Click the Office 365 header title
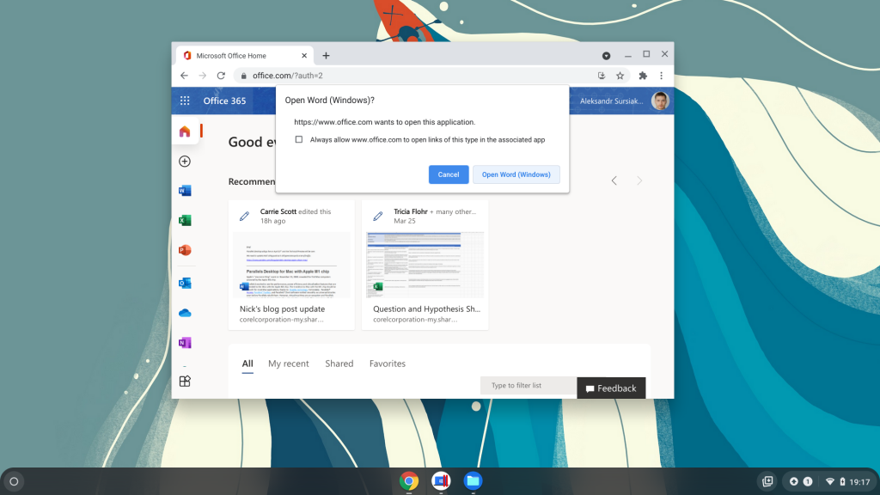The width and height of the screenshot is (880, 495). (x=224, y=101)
